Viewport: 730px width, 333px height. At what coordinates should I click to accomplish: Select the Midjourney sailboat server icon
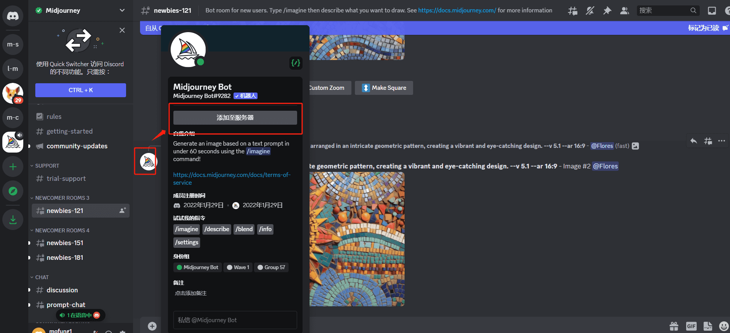(x=13, y=142)
